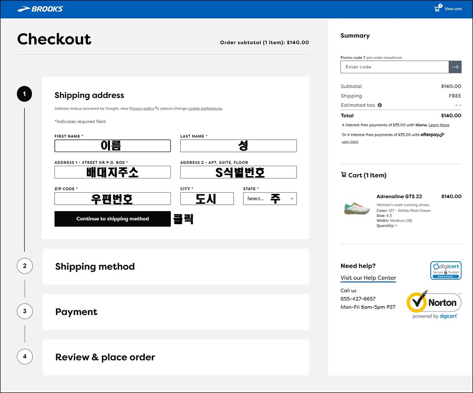Click the First Name input field
The width and height of the screenshot is (473, 393).
[x=112, y=146]
